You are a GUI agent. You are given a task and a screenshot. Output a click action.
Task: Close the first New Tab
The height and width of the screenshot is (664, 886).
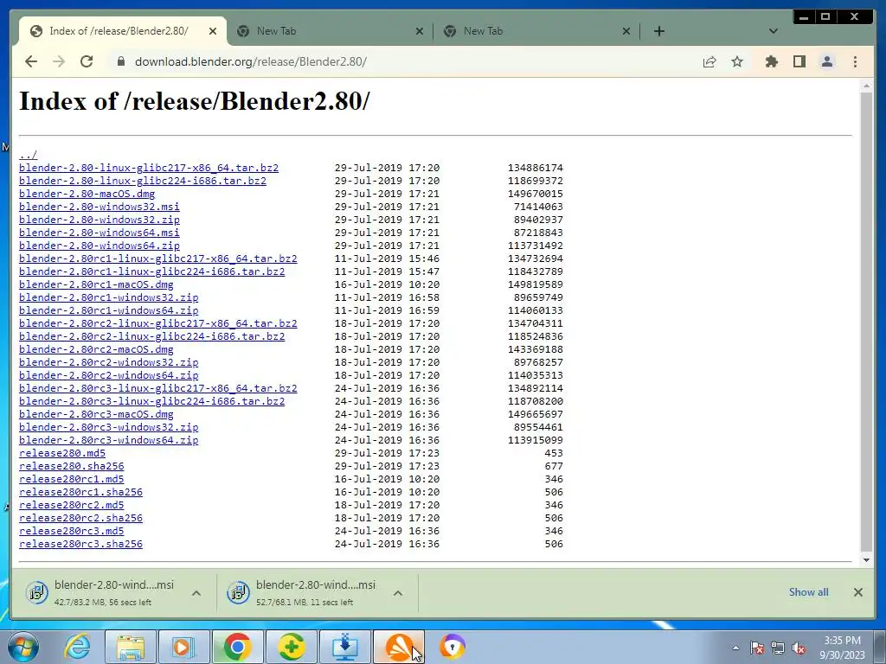coord(420,31)
